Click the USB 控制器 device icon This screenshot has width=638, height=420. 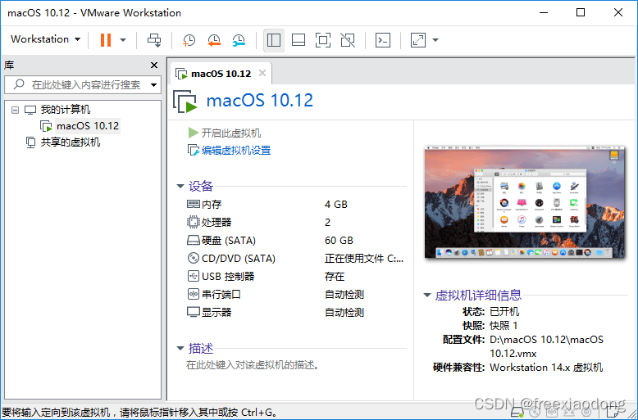point(193,276)
